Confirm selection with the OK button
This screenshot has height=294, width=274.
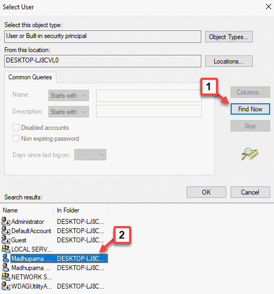[206, 192]
